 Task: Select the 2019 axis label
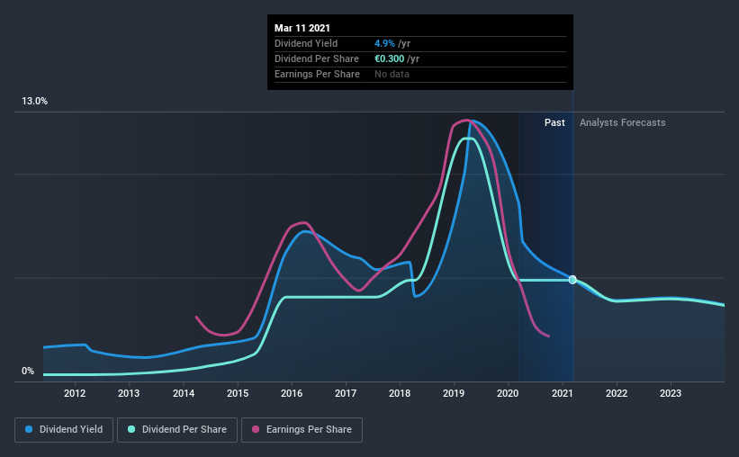coord(454,393)
